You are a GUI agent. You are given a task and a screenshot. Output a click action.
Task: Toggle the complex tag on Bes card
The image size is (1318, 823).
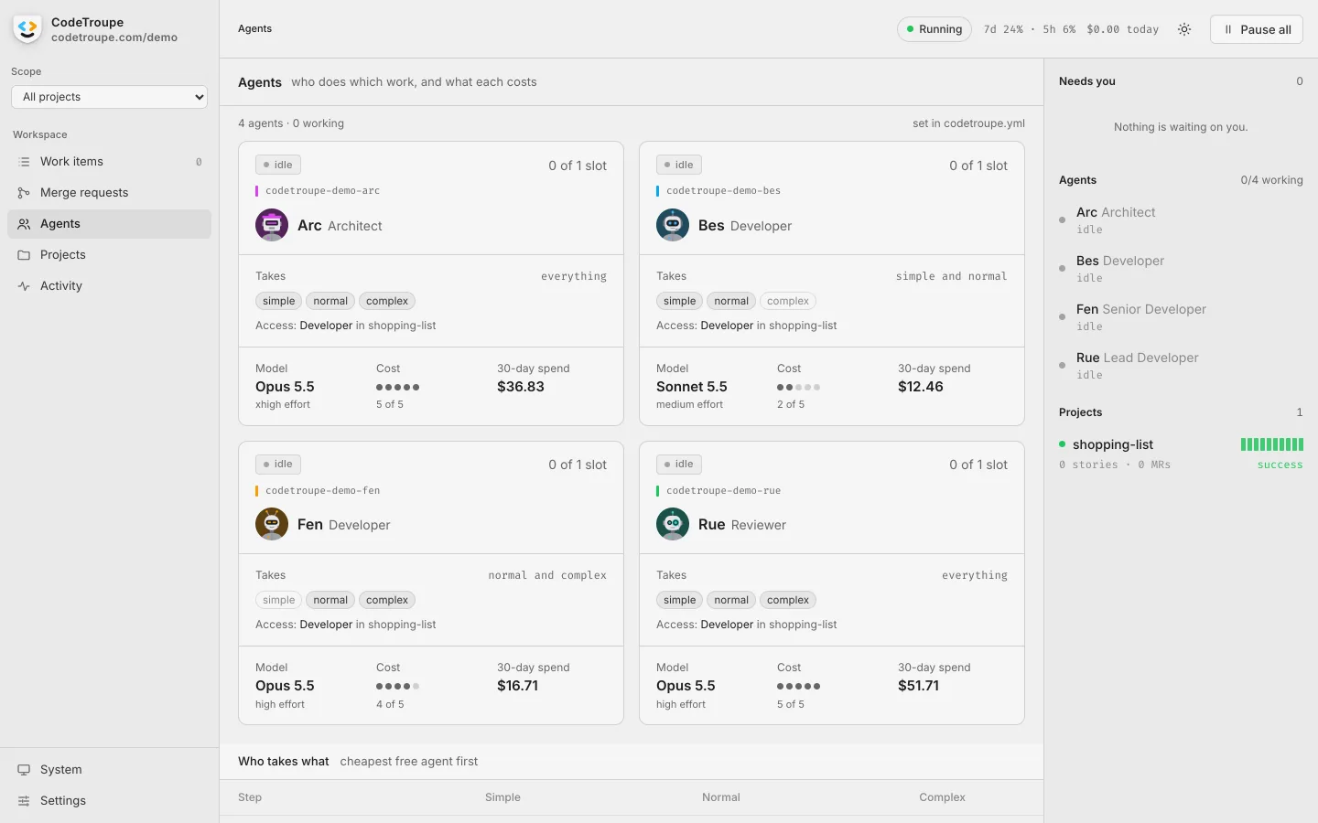(788, 301)
